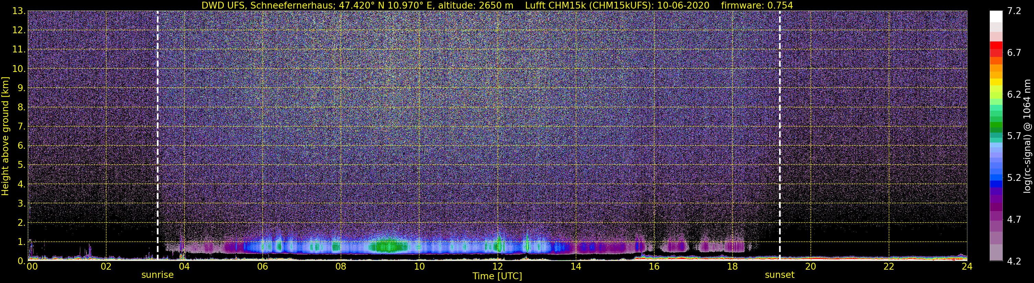Select the 'sunset' label below the time axis

click(779, 275)
